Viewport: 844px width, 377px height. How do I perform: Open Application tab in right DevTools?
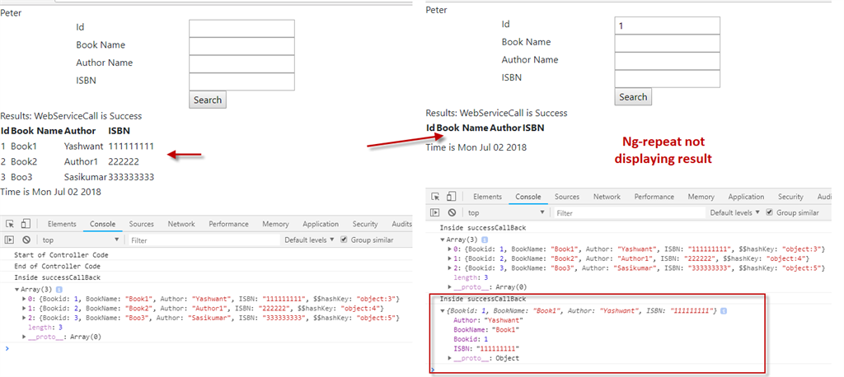(746, 197)
